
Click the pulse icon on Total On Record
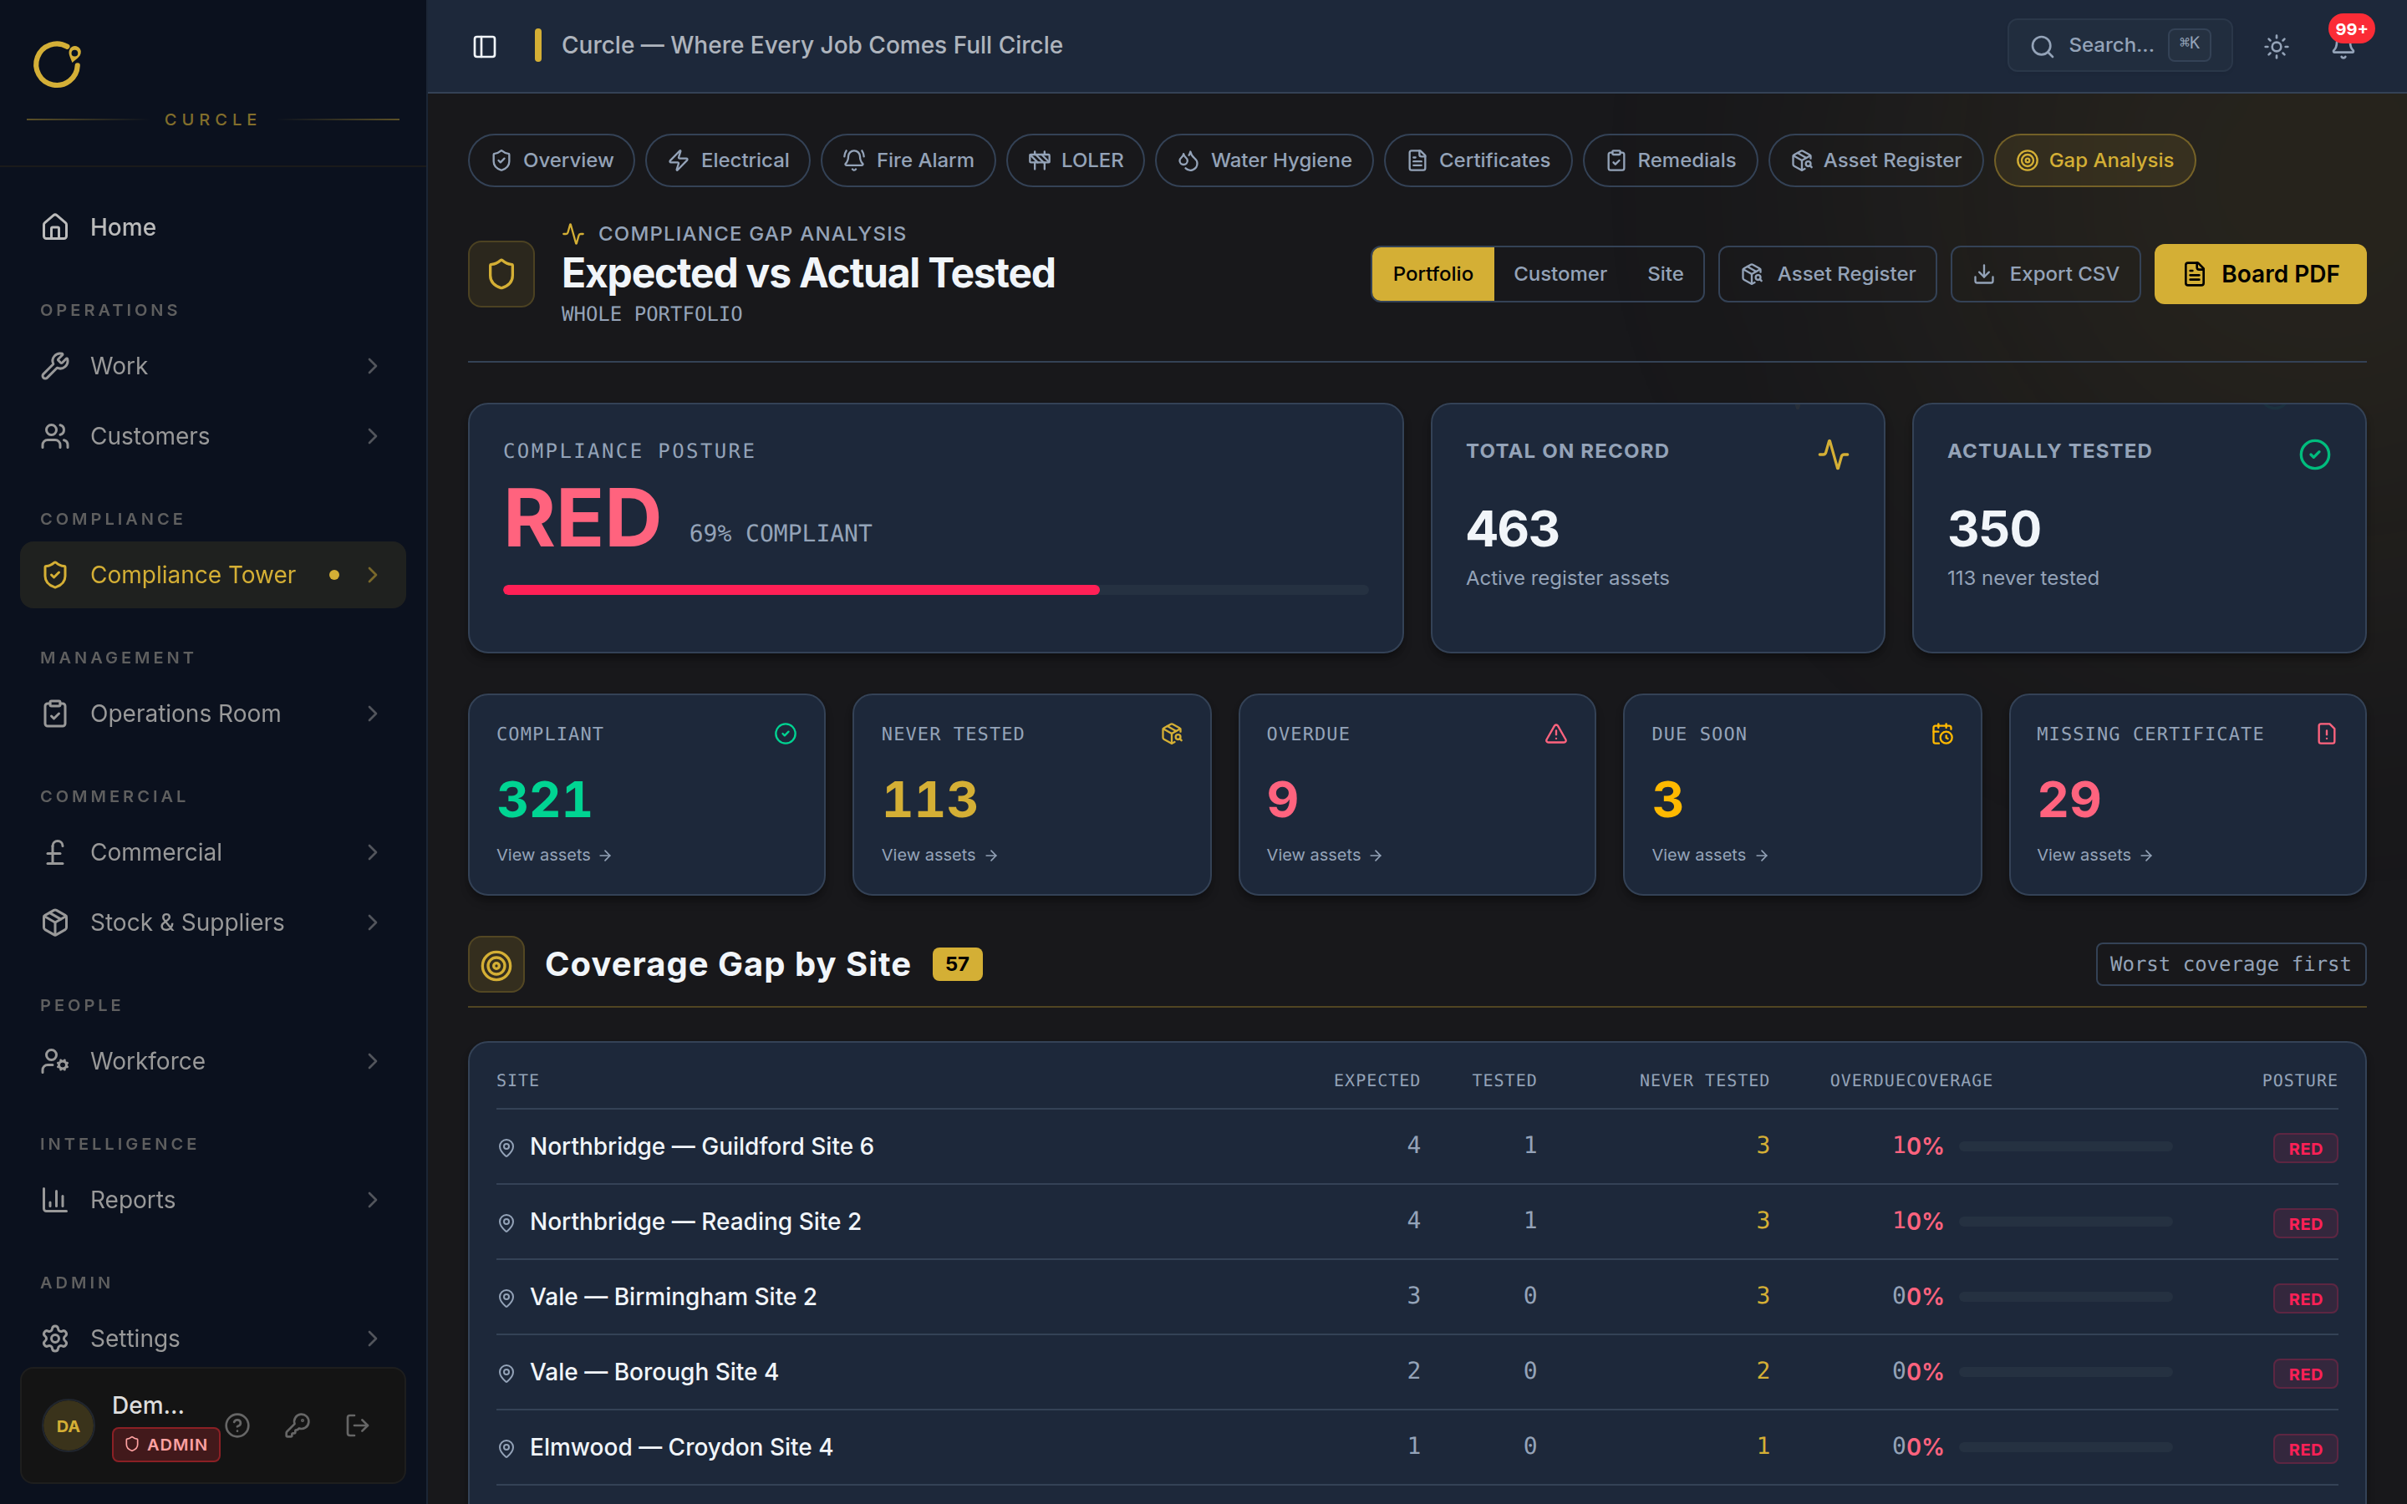tap(1833, 455)
